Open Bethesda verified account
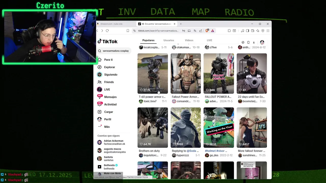This screenshot has height=183, width=326. (x=107, y=167)
